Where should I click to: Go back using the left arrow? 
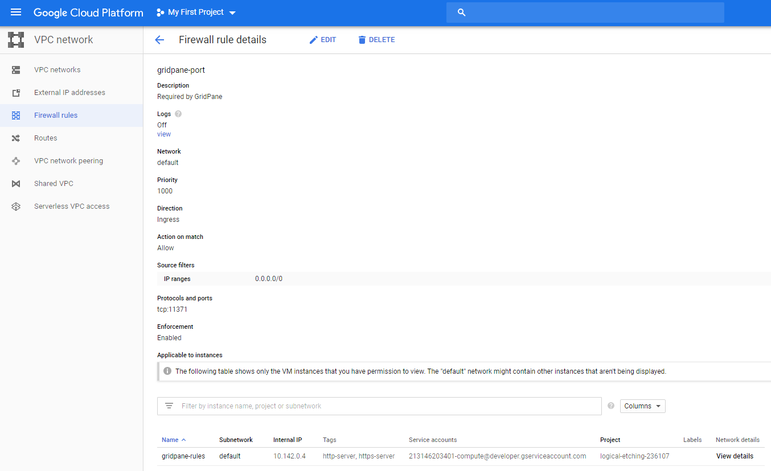coord(159,40)
